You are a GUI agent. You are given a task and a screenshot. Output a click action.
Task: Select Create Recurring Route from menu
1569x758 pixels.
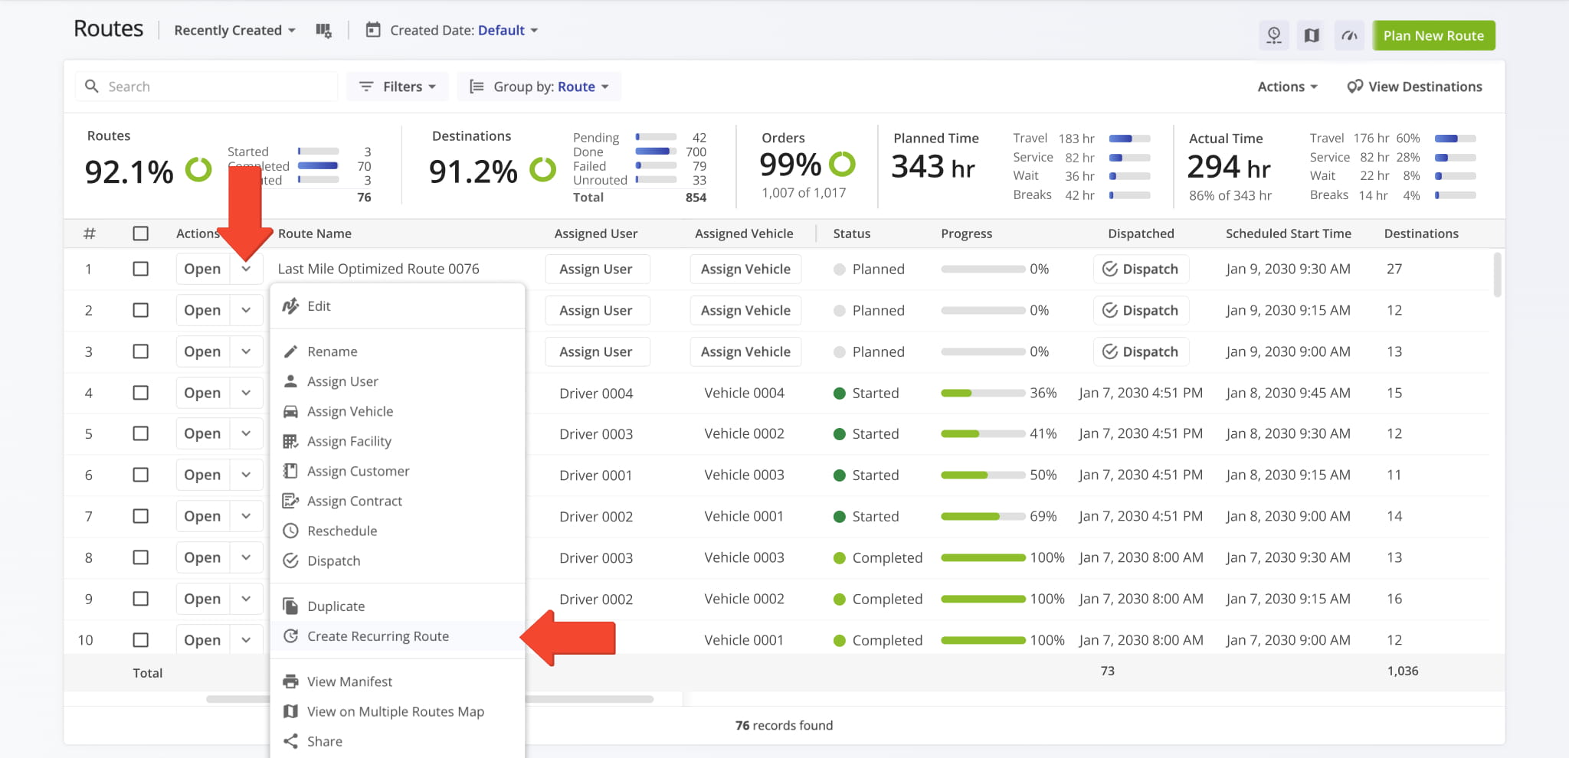tap(378, 635)
